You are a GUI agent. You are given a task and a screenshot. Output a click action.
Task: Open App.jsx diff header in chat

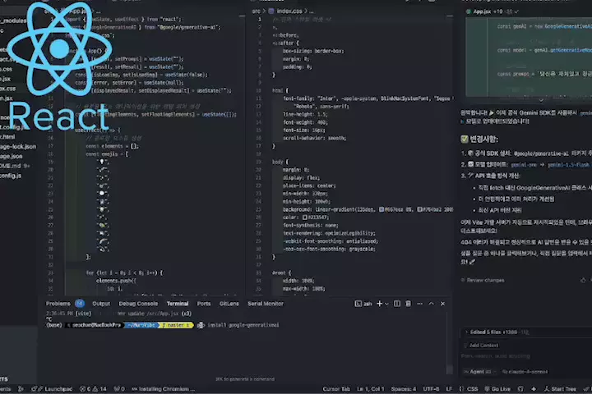pos(493,11)
